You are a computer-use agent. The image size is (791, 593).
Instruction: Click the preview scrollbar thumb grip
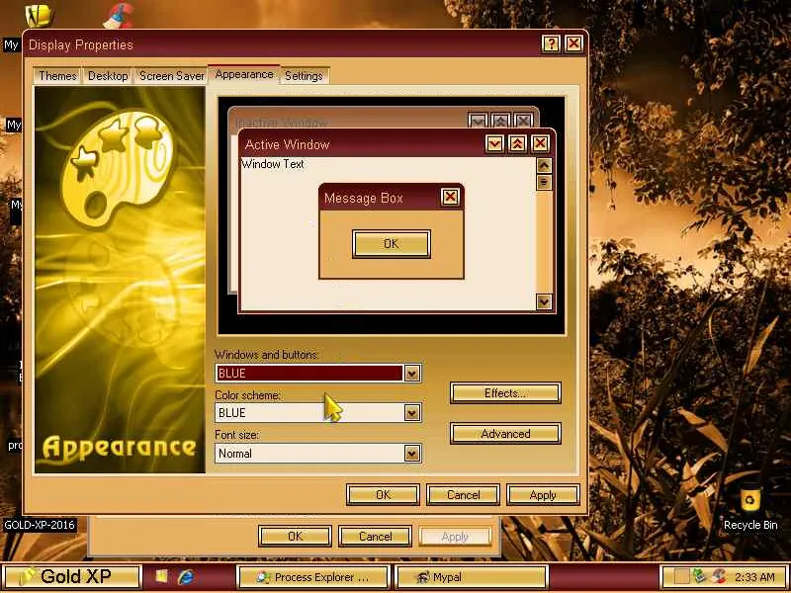(544, 182)
